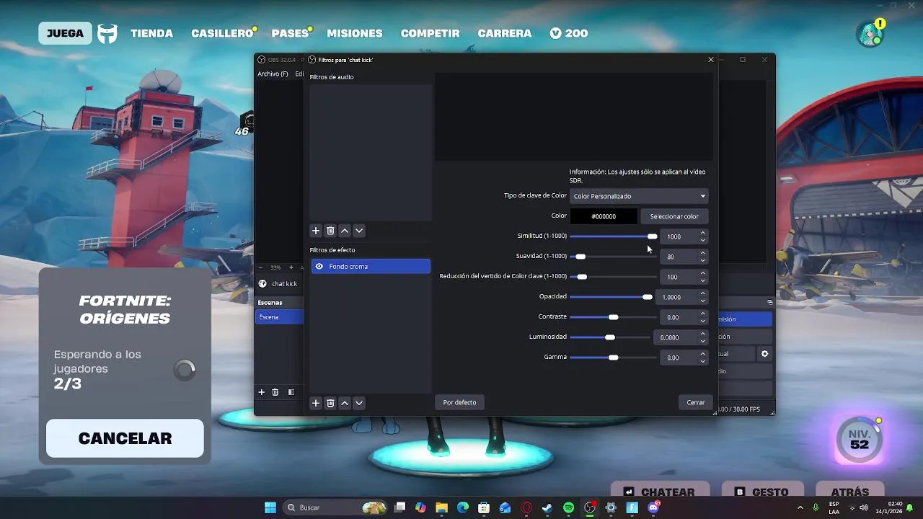This screenshot has width=923, height=519.
Task: Adjust the Reducción del vertido slider
Action: (x=613, y=277)
